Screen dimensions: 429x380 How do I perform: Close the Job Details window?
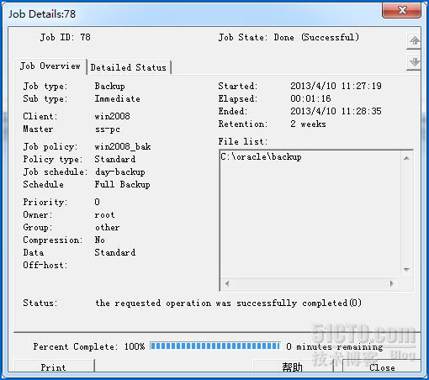click(401, 11)
